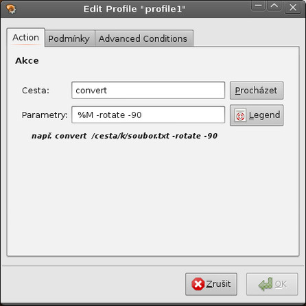Open the Podmínky tab

point(69,38)
